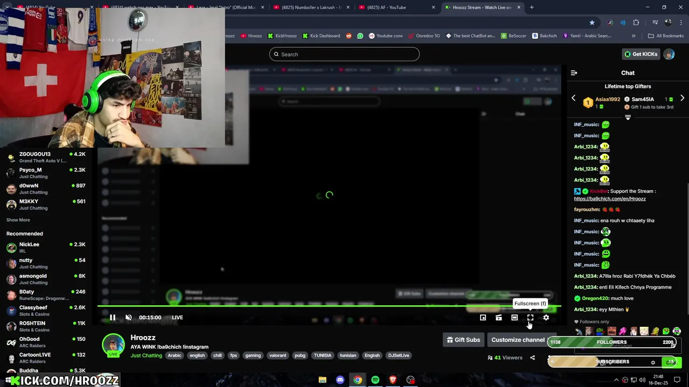The width and height of the screenshot is (689, 387).
Task: Expand followed channels with Show More
Action: [18, 220]
